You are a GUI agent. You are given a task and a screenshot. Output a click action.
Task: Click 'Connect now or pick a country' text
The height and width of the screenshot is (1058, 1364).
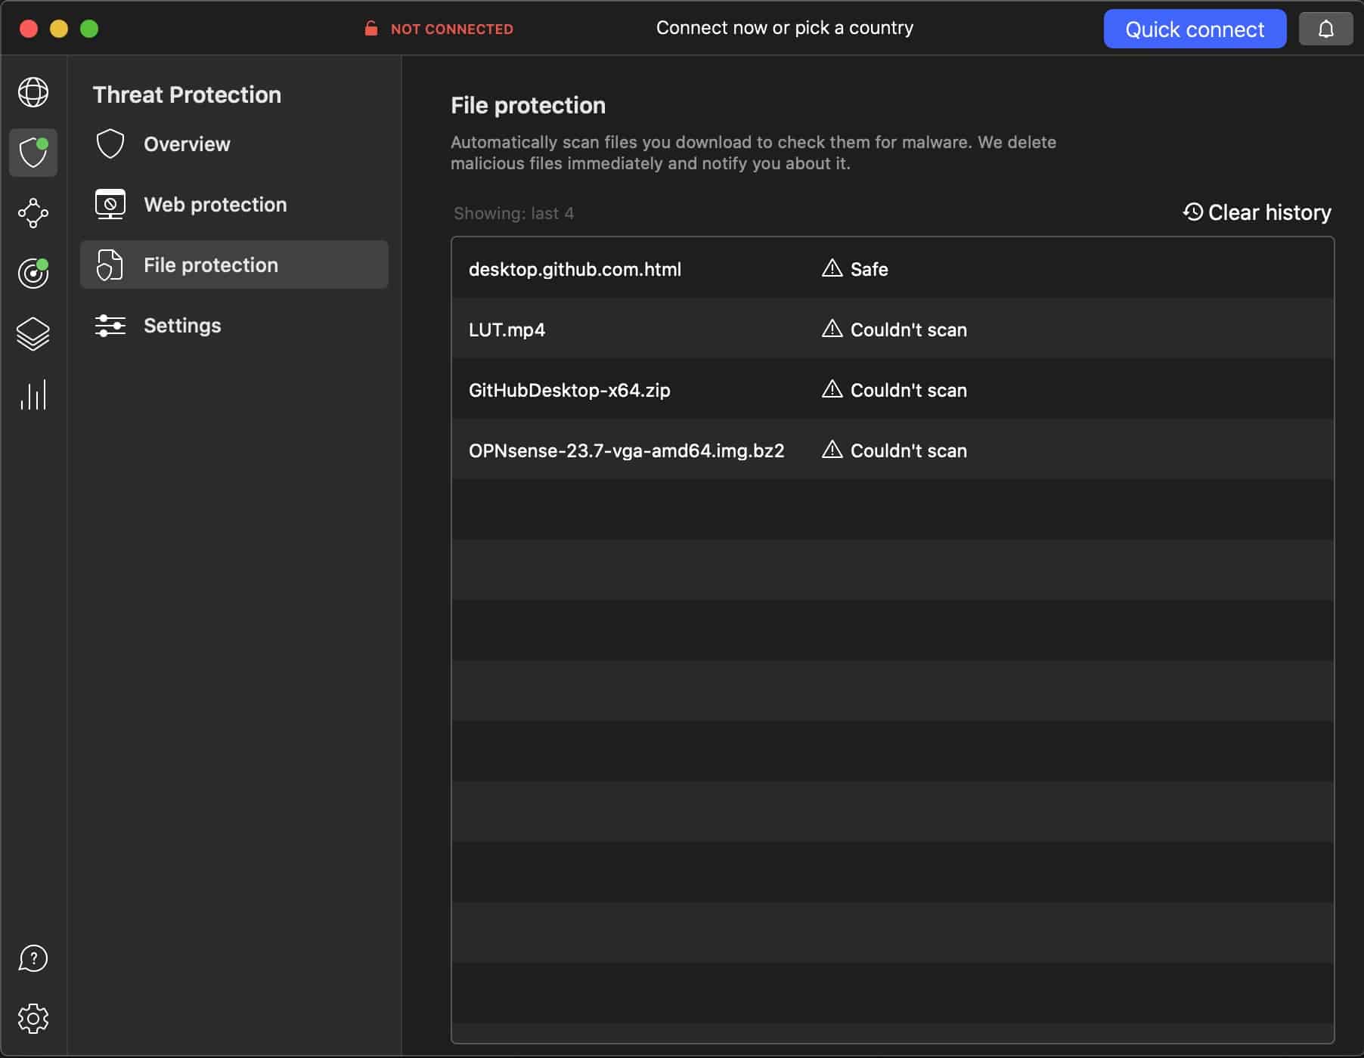[x=785, y=28]
